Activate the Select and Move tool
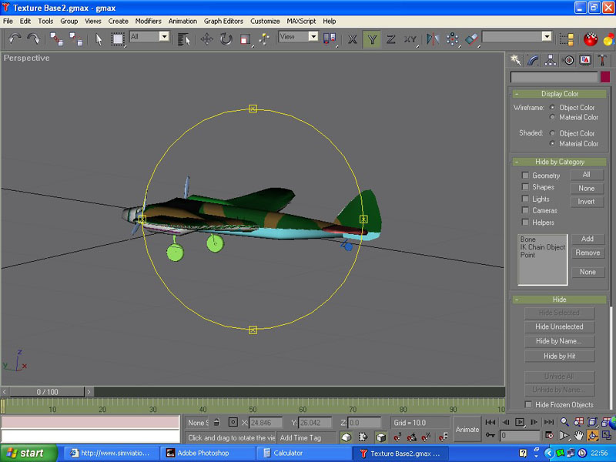The height and width of the screenshot is (462, 616). (x=206, y=38)
